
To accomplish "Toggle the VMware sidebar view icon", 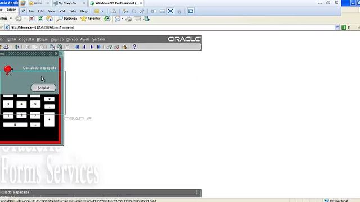I will (x=154, y=11).
